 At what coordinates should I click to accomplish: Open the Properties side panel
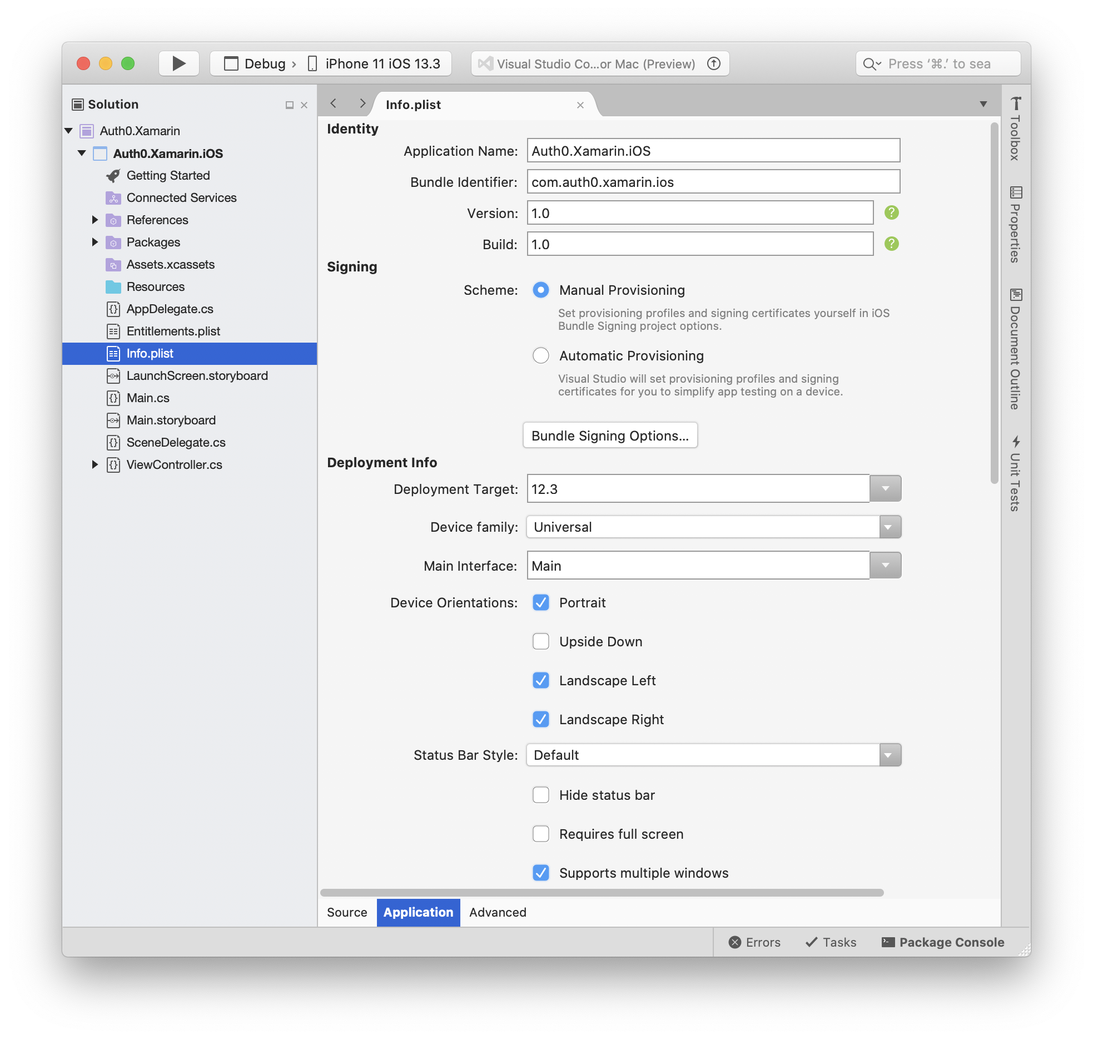(1015, 225)
